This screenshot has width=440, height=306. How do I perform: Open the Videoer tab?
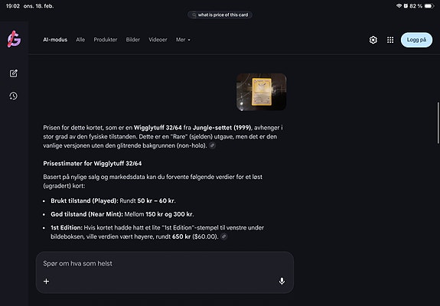(x=158, y=40)
